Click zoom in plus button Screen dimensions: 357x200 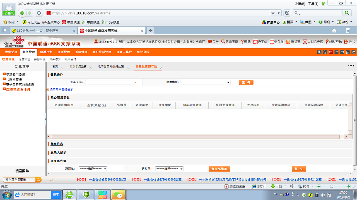point(349,186)
